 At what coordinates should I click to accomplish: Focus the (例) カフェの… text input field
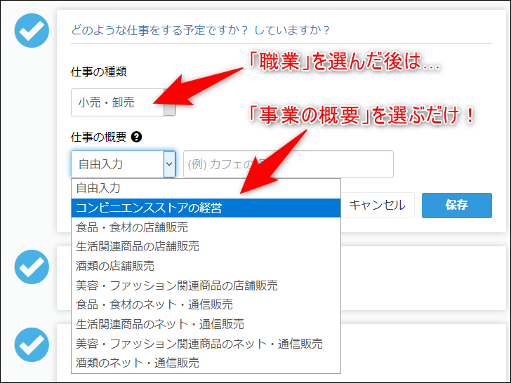pos(288,164)
